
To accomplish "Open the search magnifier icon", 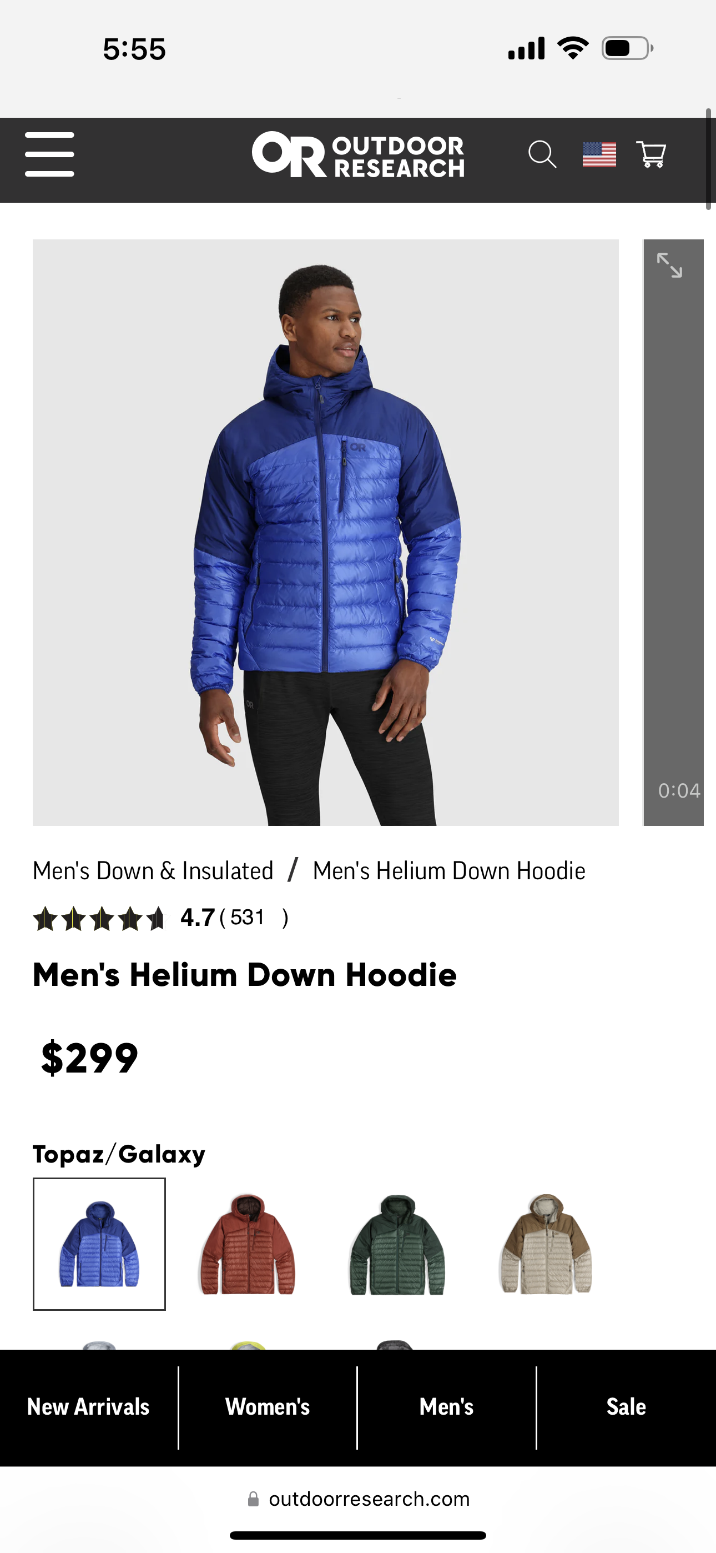I will pyautogui.click(x=542, y=154).
